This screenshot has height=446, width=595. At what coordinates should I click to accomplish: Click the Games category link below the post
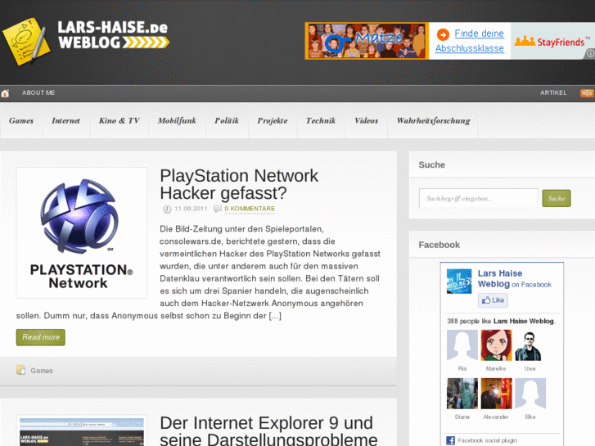[42, 371]
